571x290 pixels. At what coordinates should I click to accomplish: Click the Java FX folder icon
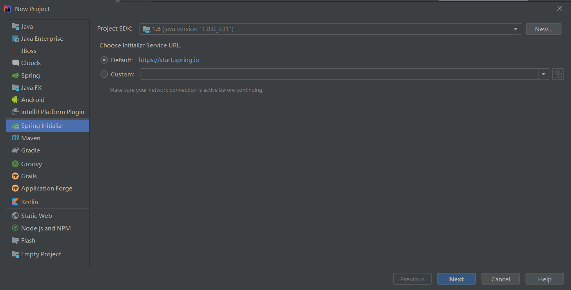[x=15, y=87]
